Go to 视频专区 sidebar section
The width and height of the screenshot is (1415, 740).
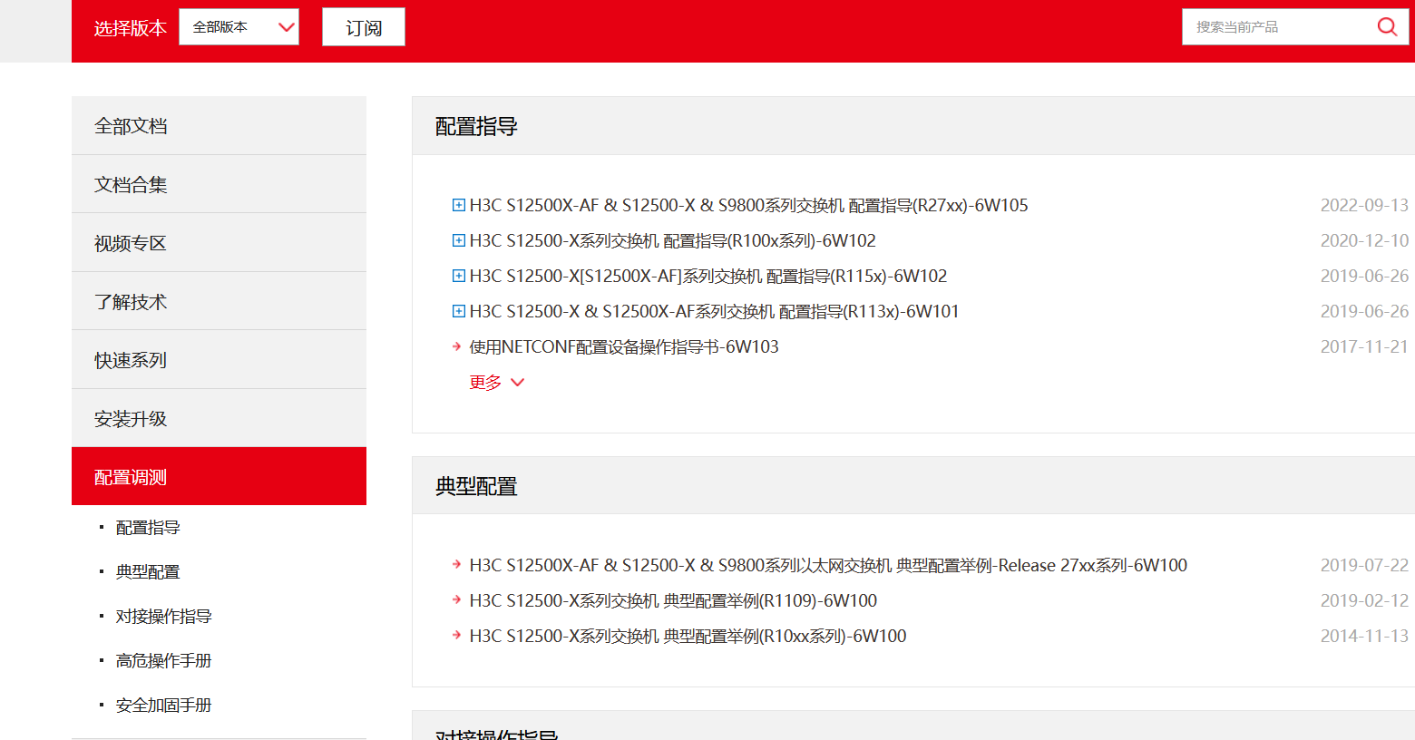click(x=219, y=243)
